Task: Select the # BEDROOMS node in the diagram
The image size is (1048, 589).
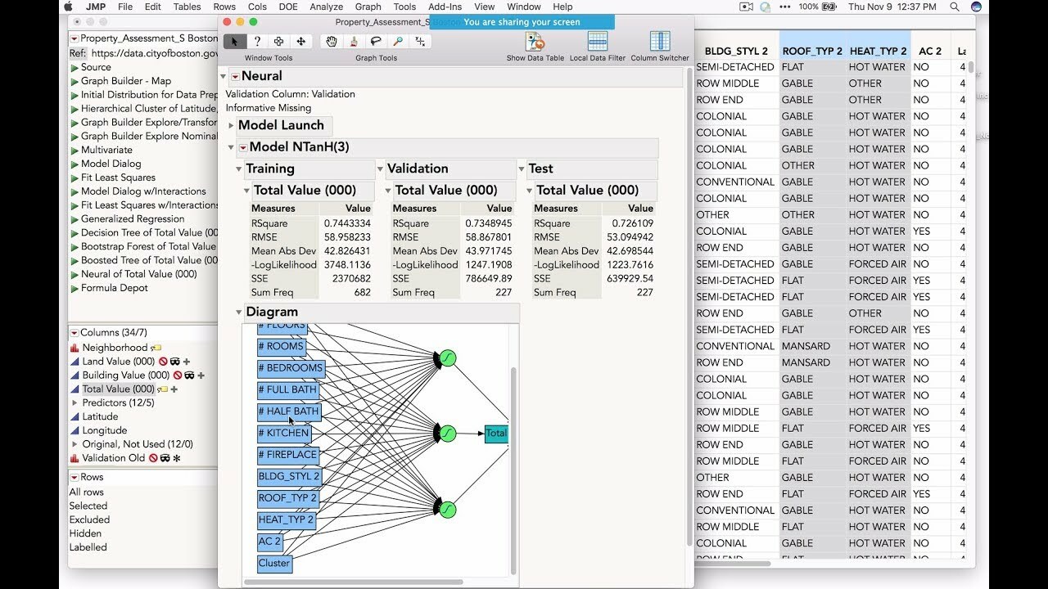Action: [291, 368]
